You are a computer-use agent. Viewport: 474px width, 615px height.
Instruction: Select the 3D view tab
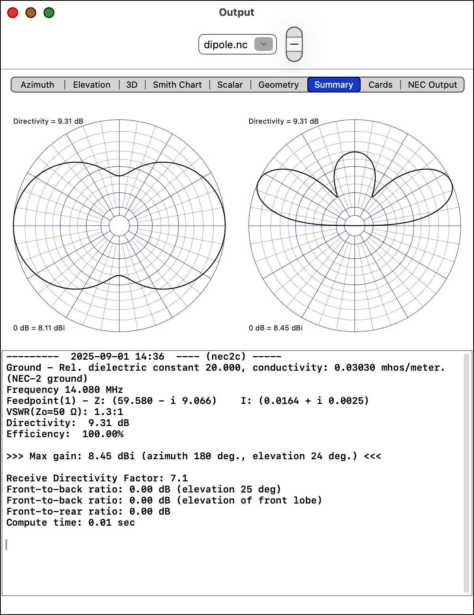[x=132, y=85]
